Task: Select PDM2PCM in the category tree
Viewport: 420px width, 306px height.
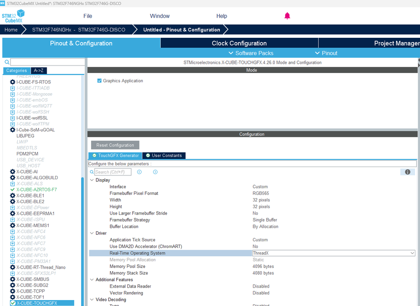Action: pyautogui.click(x=27, y=154)
